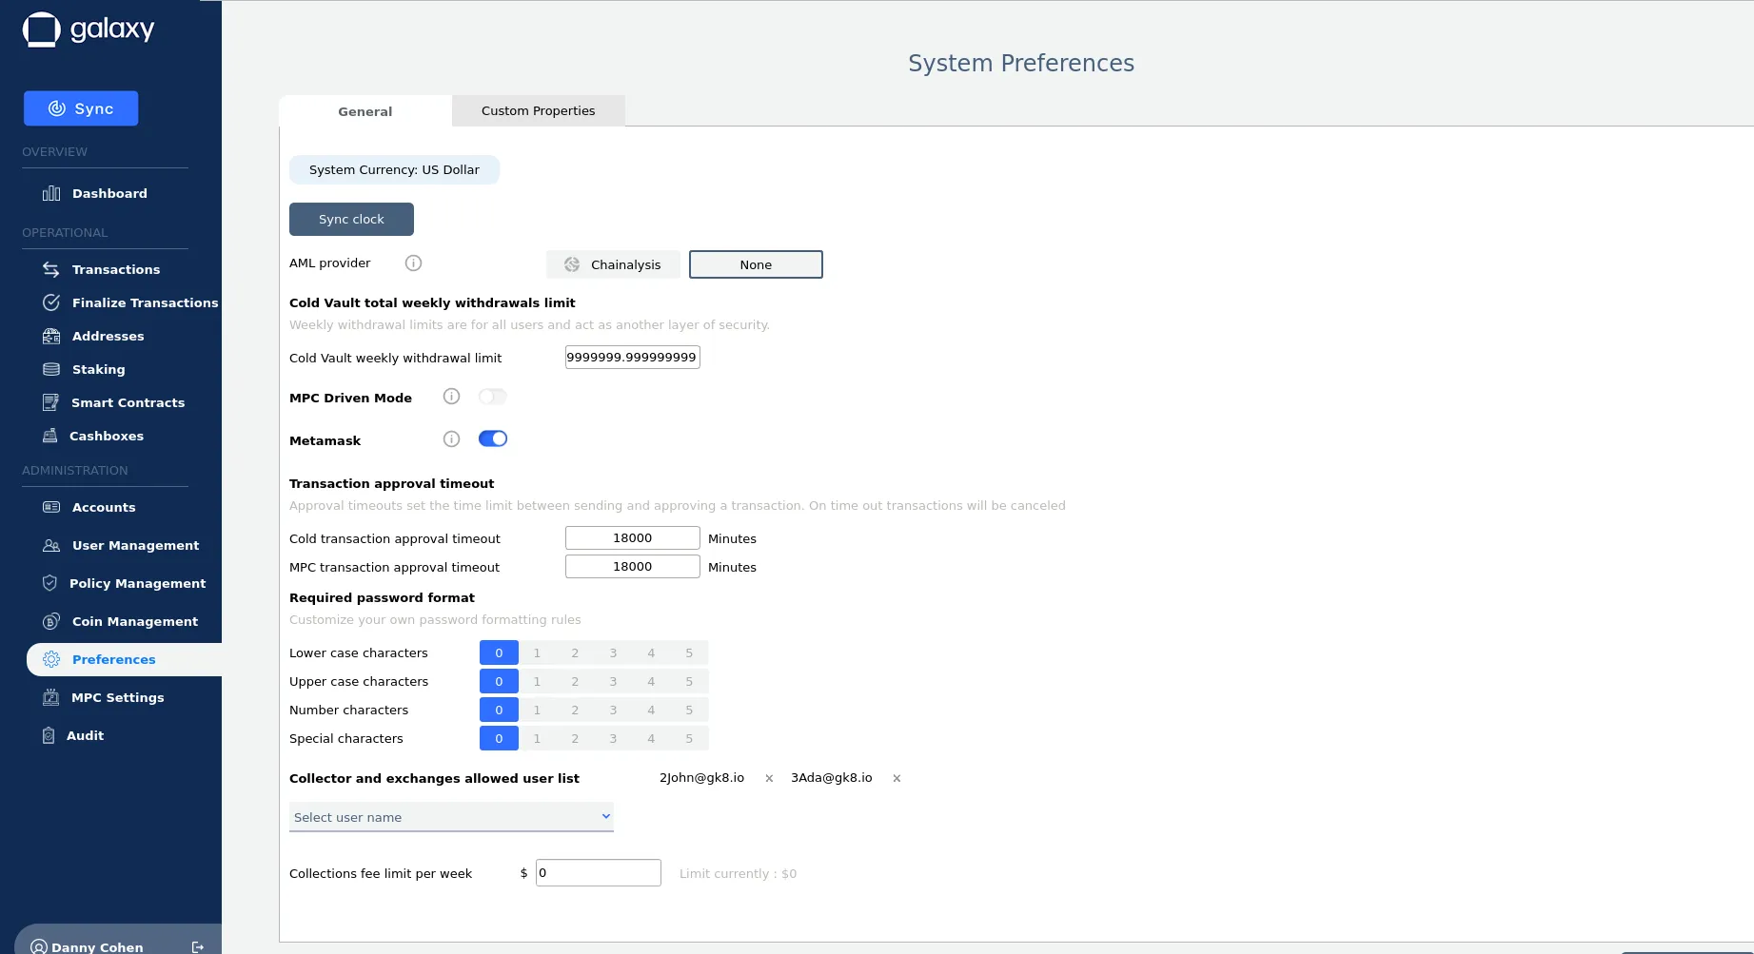Screen dimensions: 1754x954
Task: Switch to the General tab
Action: click(365, 111)
